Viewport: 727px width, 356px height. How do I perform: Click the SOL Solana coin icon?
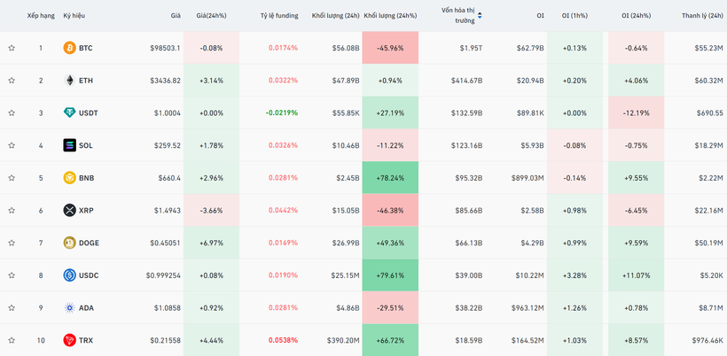[x=69, y=145]
